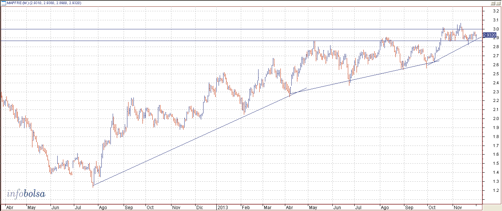
Task: Click the Mar month label on time axis
Action: [x=268, y=207]
